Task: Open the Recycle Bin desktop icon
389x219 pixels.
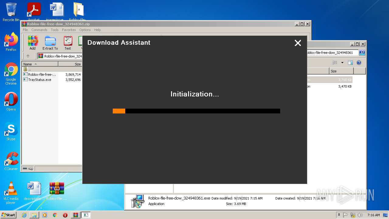Action: (11, 12)
